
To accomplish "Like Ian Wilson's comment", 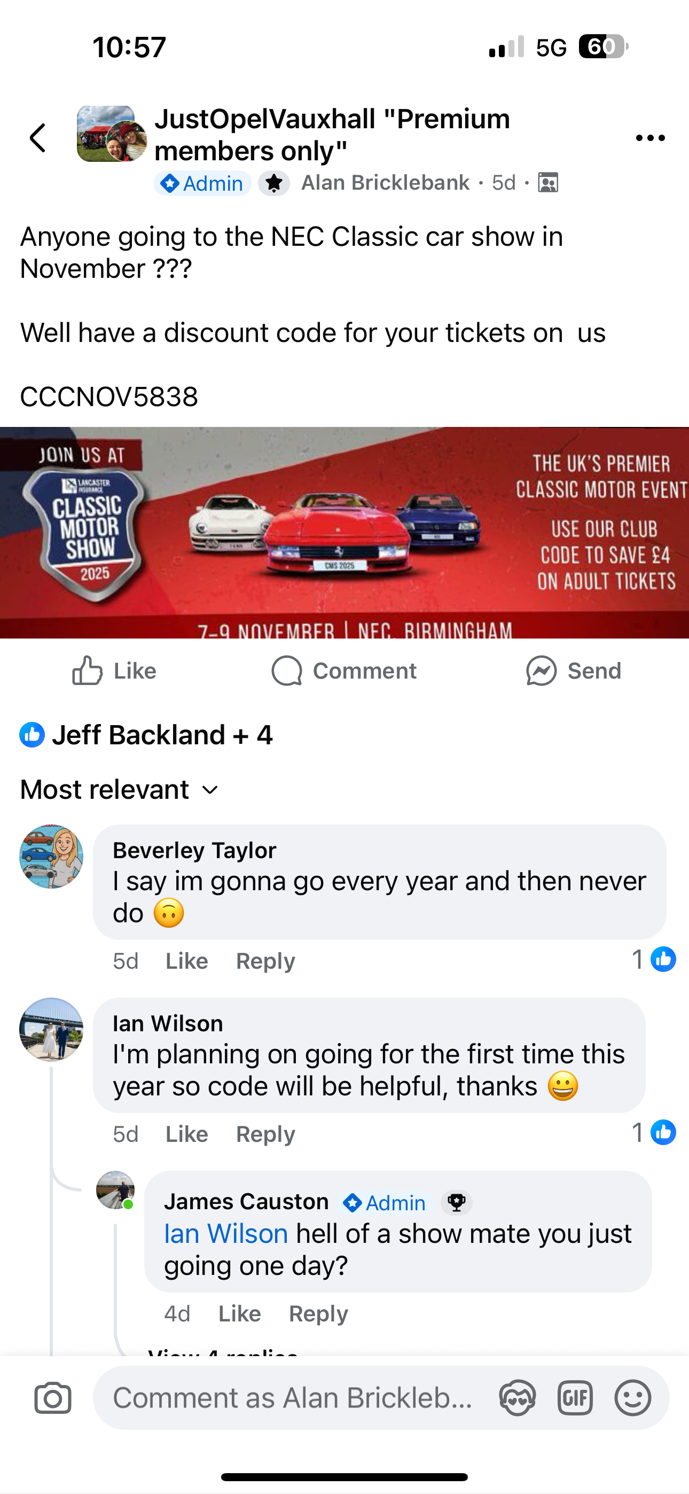I will (187, 1134).
